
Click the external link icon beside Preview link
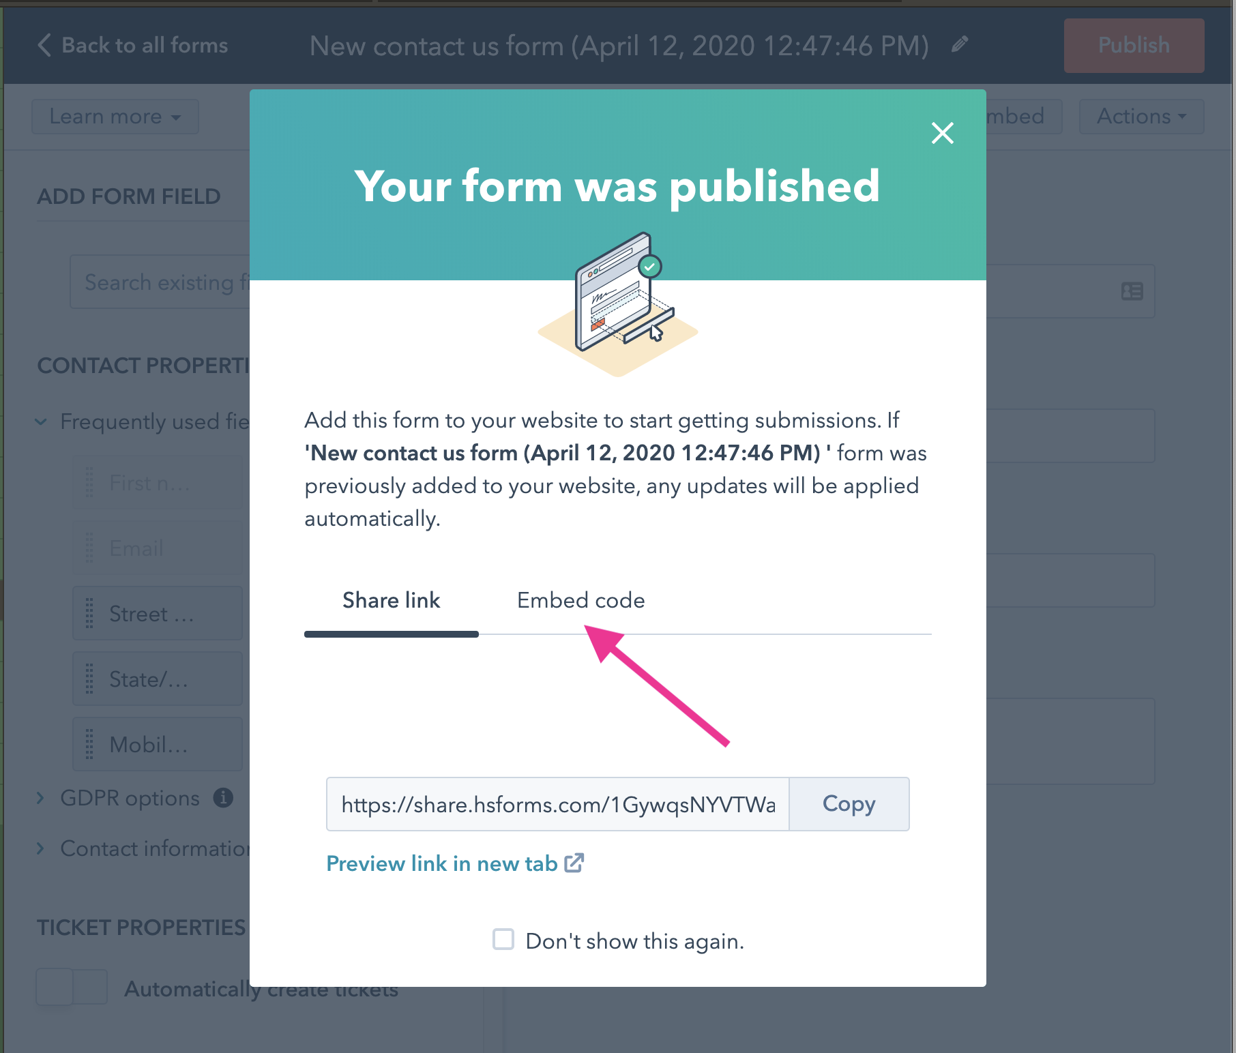(x=574, y=863)
